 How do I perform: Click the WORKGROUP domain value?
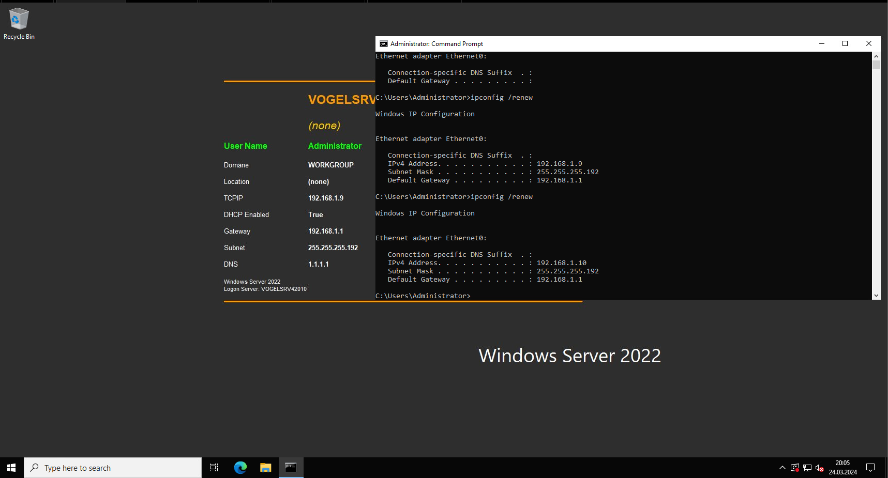(x=331, y=165)
